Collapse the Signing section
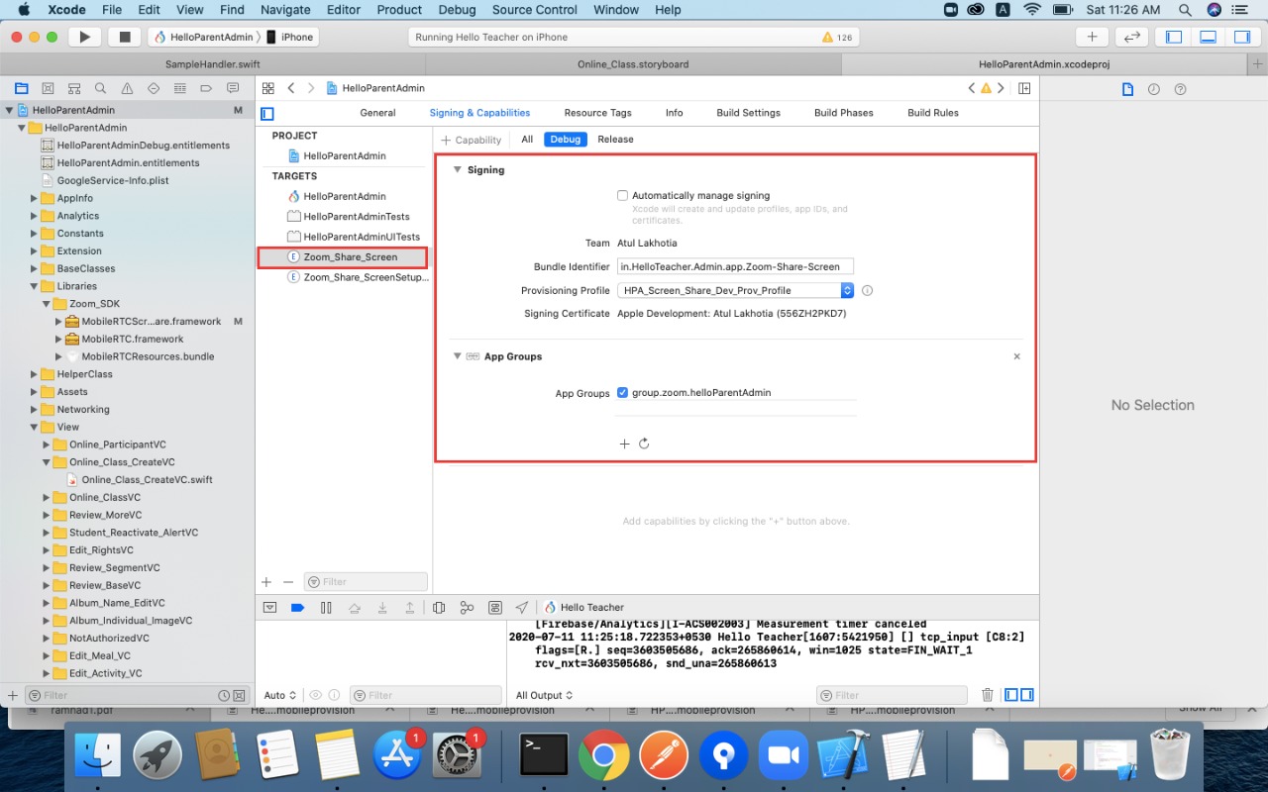 pos(458,170)
